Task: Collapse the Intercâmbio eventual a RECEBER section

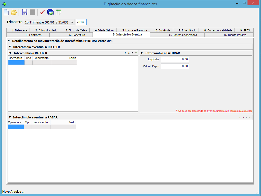Action: coord(10,47)
